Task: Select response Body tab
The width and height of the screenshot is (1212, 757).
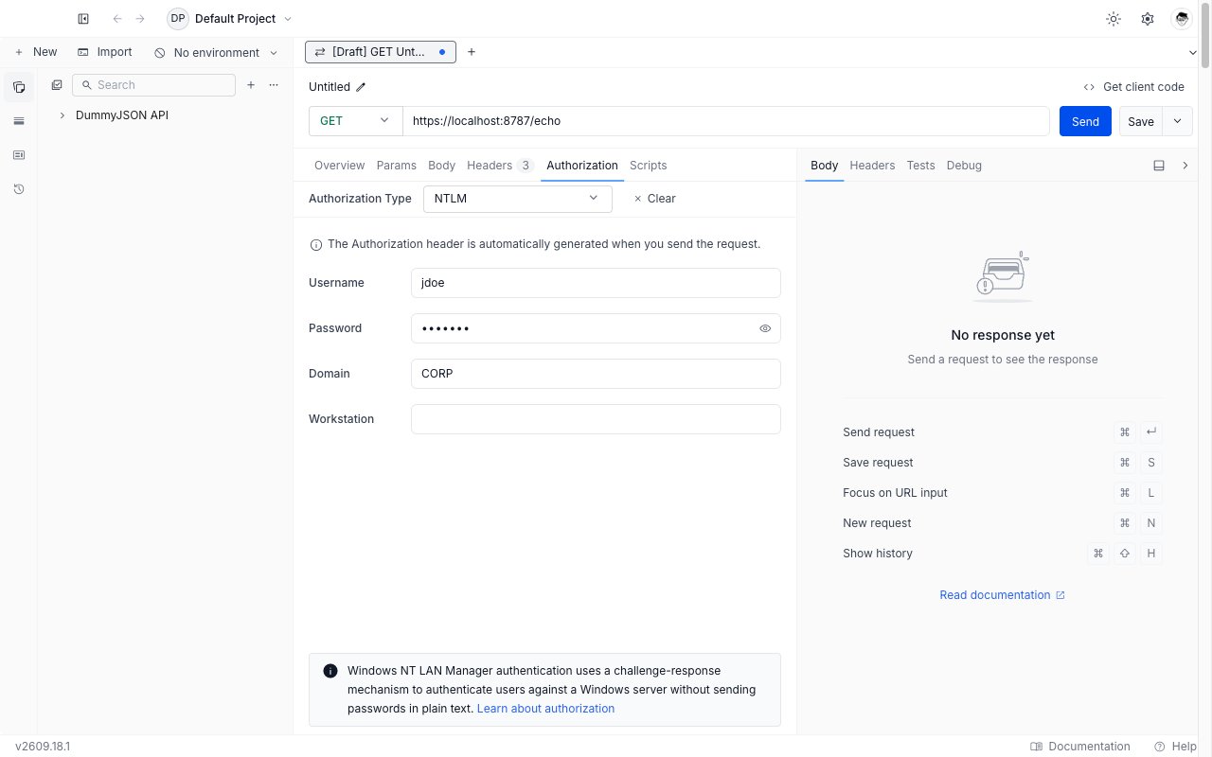Action: click(x=825, y=166)
